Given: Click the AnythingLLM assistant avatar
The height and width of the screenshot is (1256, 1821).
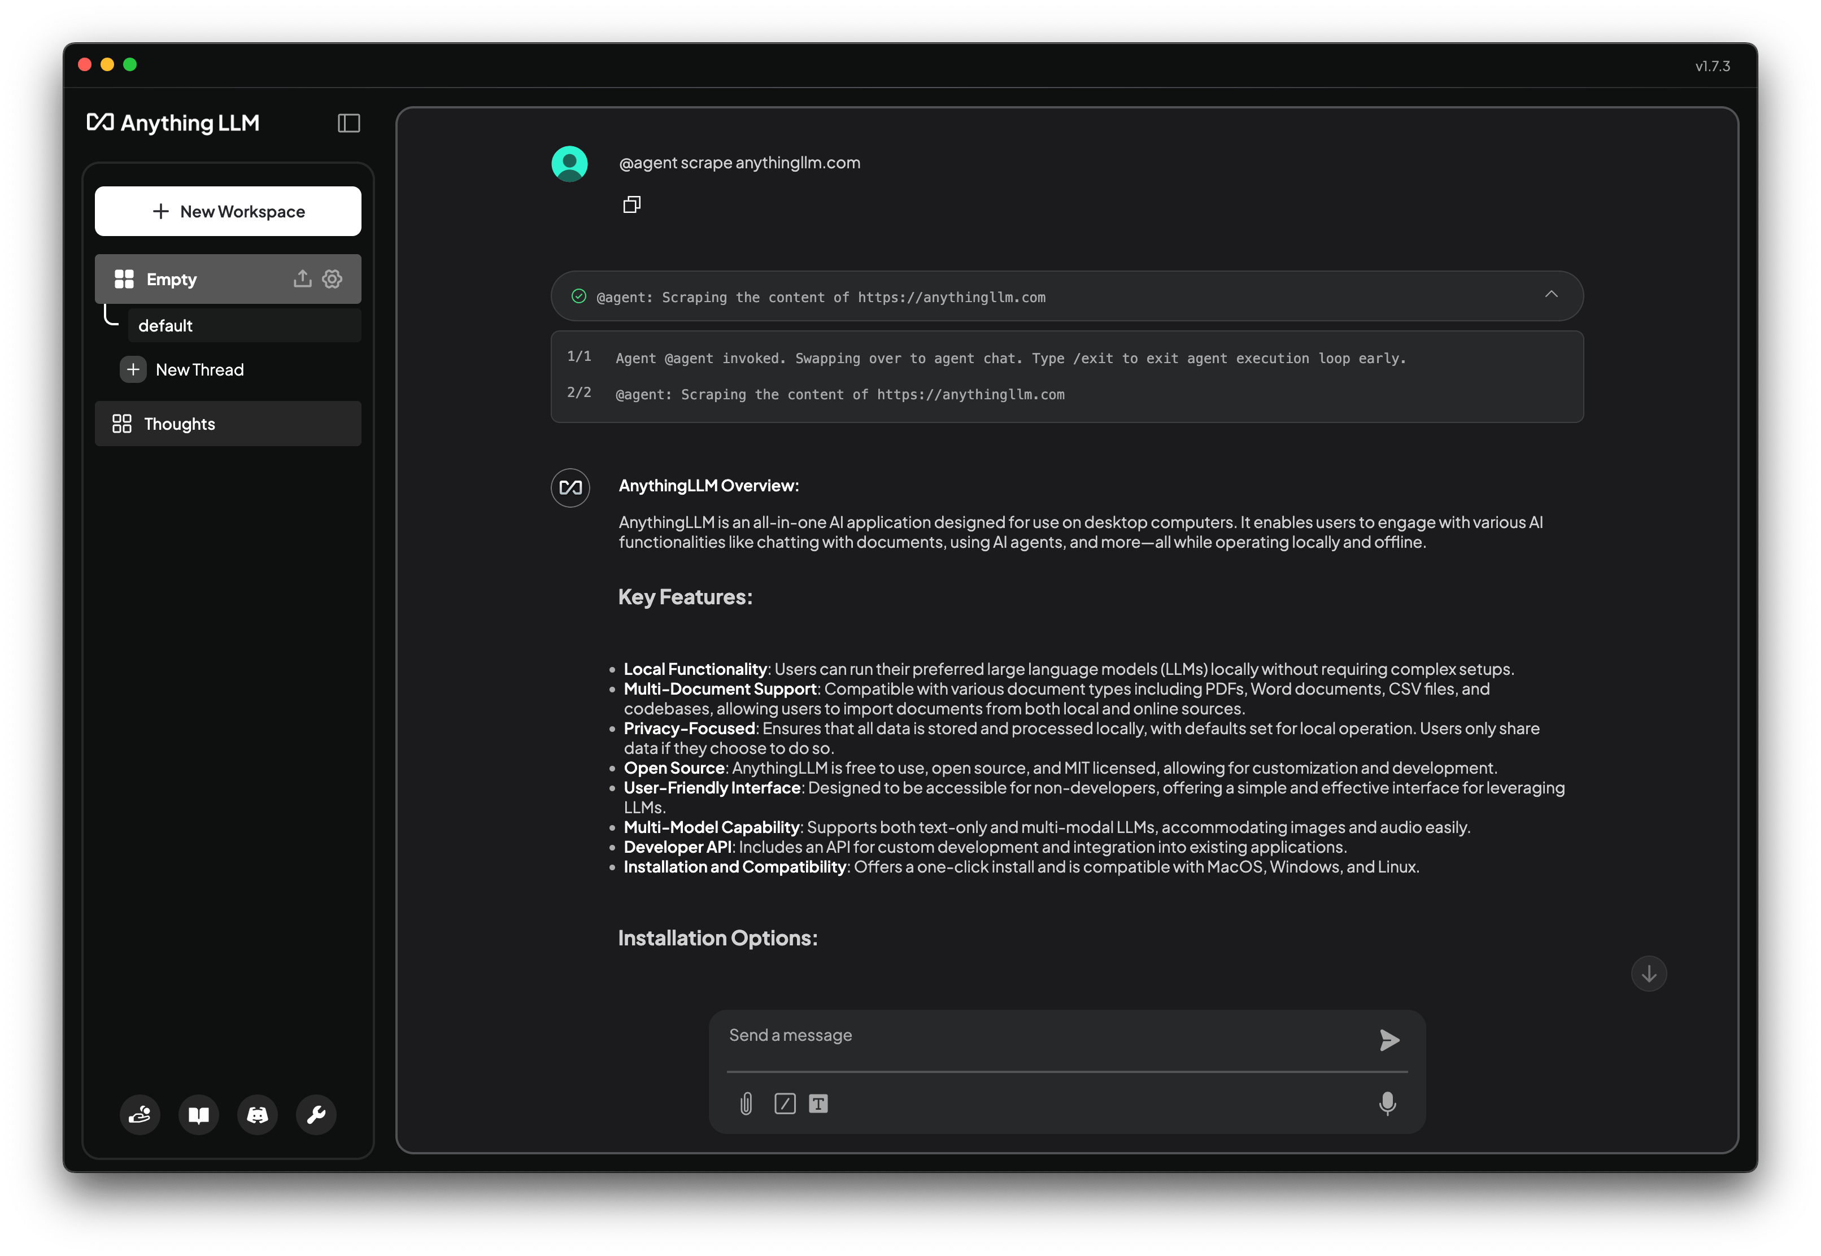Looking at the screenshot, I should [570, 488].
